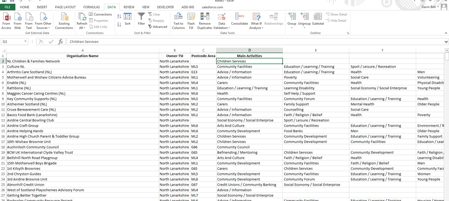Open What-If Analysis dropdown

(262, 28)
